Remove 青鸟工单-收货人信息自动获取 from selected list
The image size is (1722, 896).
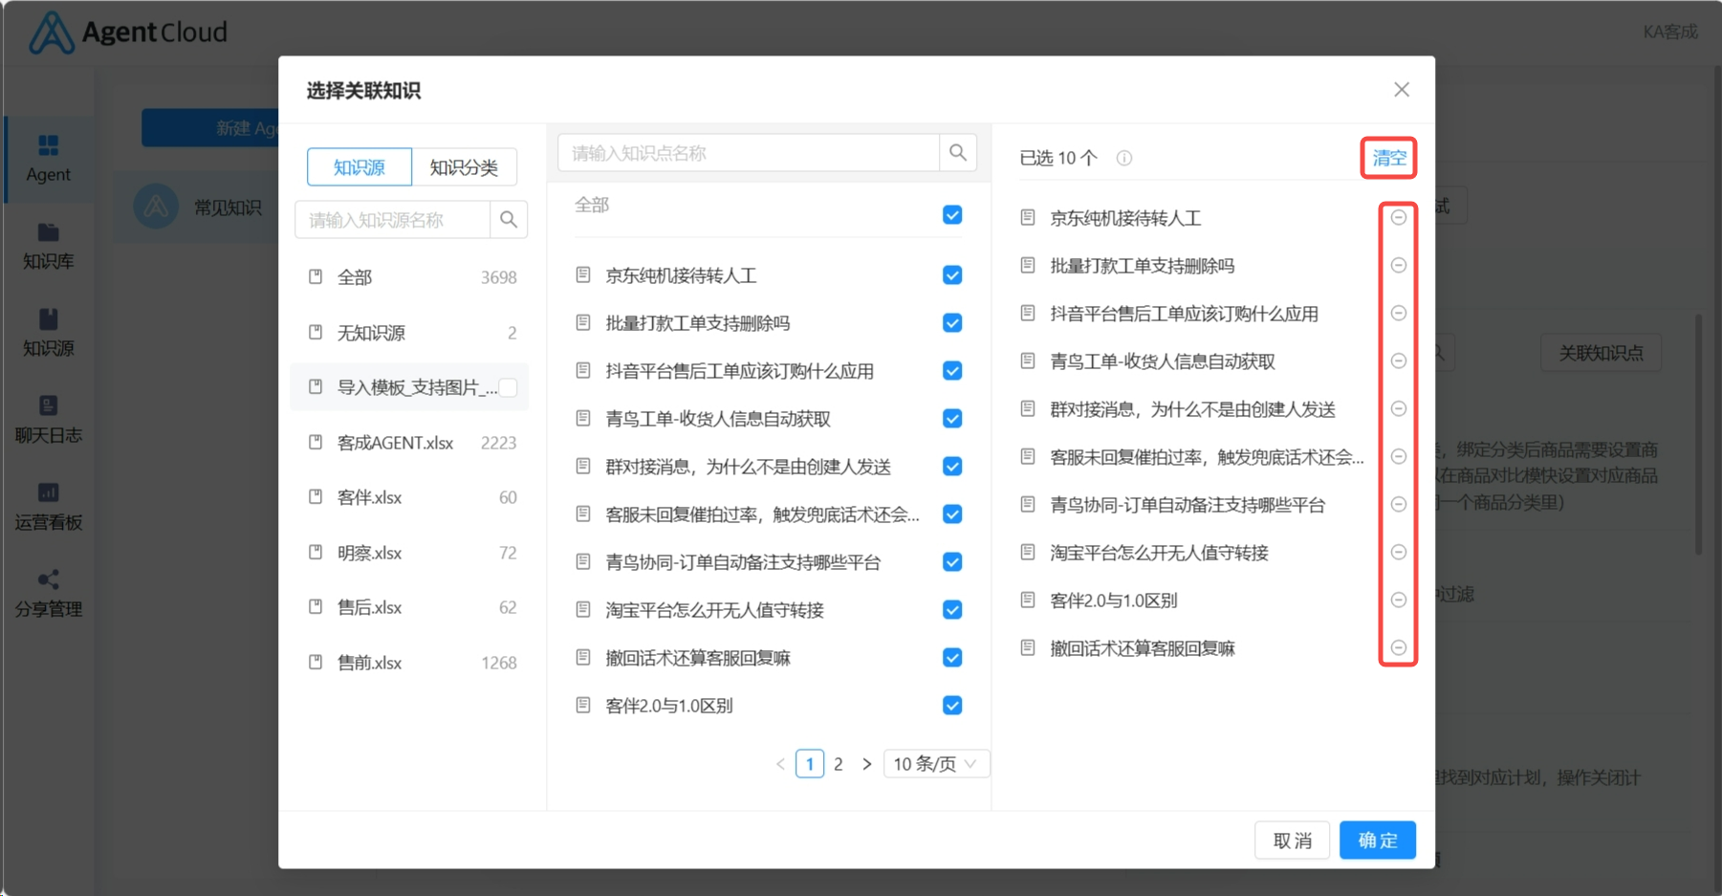1398,361
